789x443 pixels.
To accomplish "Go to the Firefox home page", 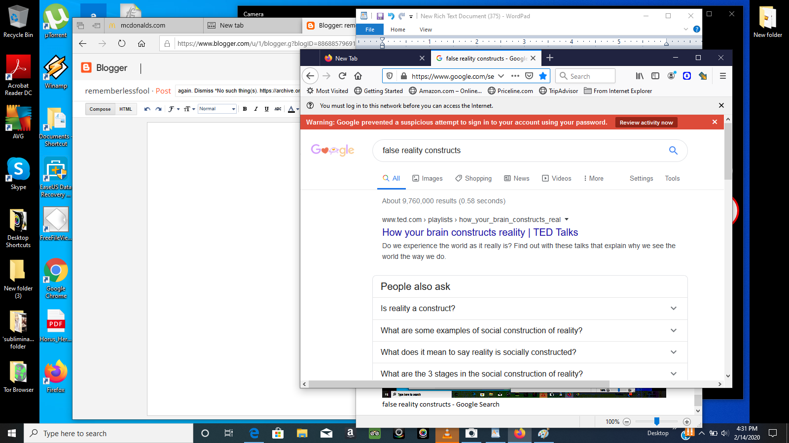I will 358,76.
